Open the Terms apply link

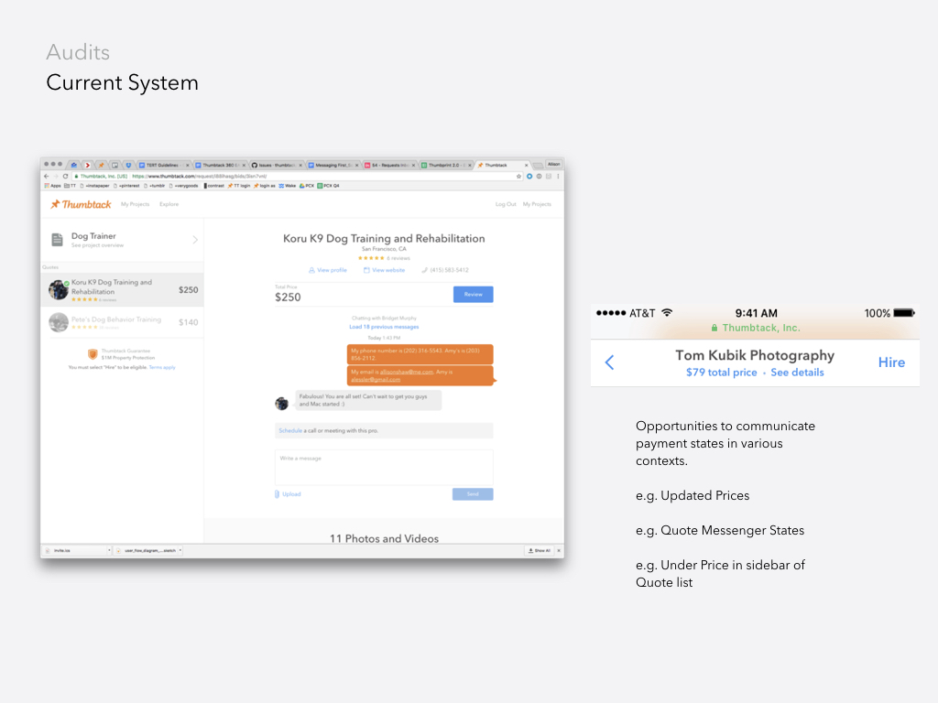tap(162, 368)
